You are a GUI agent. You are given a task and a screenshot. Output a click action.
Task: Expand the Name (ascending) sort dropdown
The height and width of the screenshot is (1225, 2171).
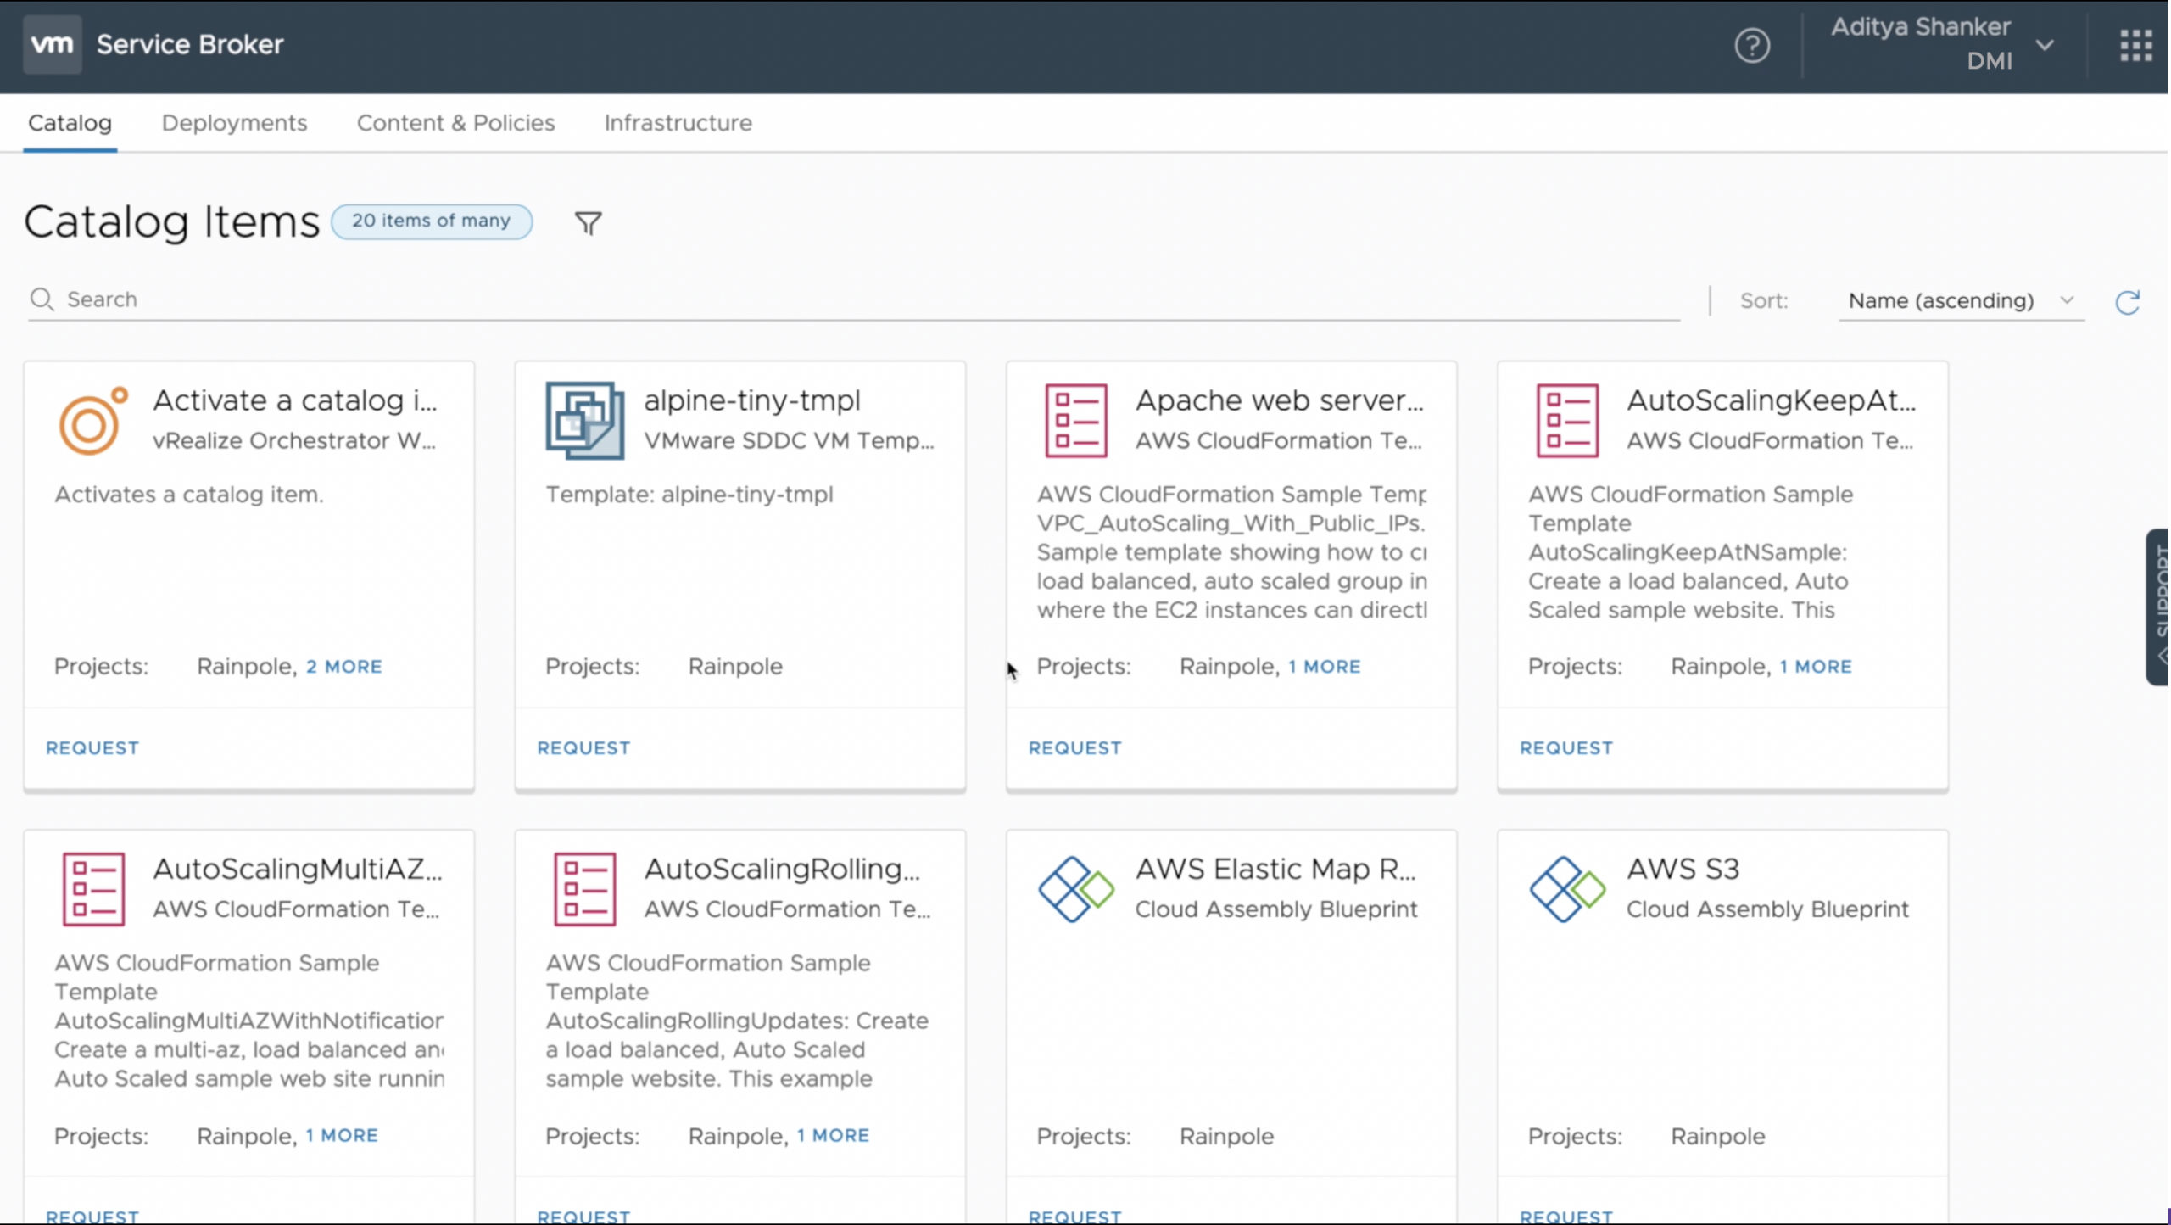click(1961, 301)
